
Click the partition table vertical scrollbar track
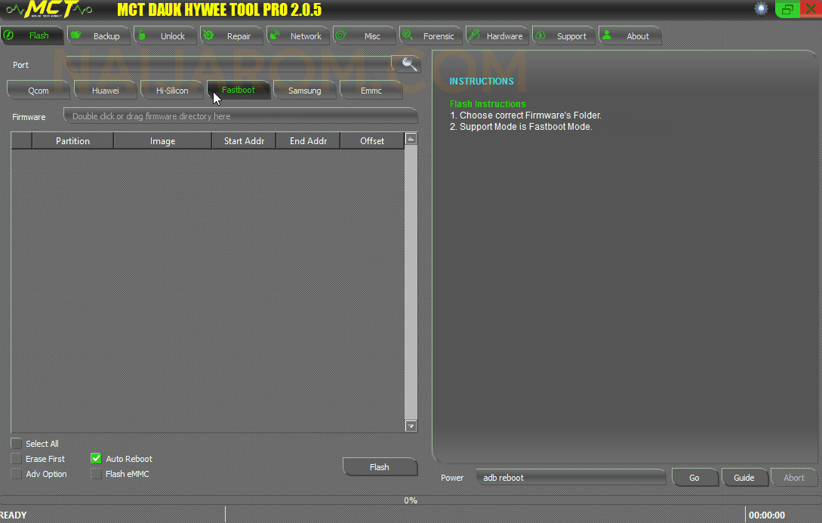[411, 282]
